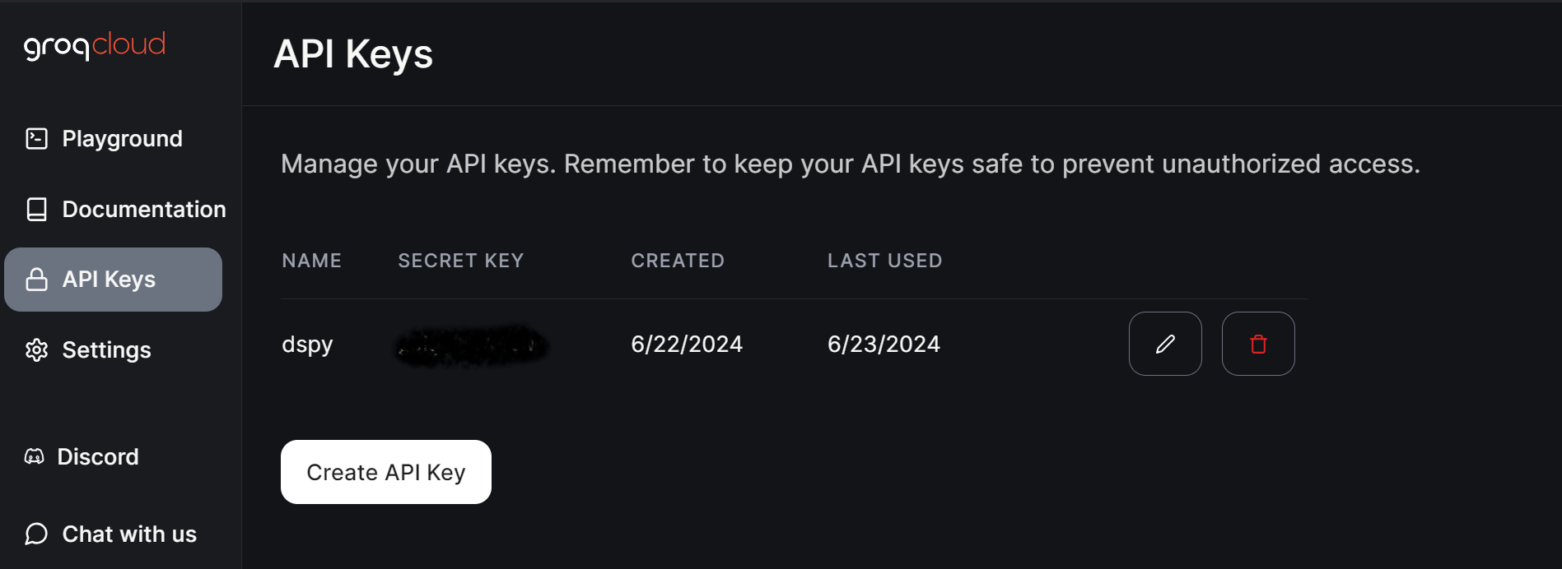Click the chat bubble icon
The height and width of the screenshot is (569, 1562).
[x=37, y=534]
